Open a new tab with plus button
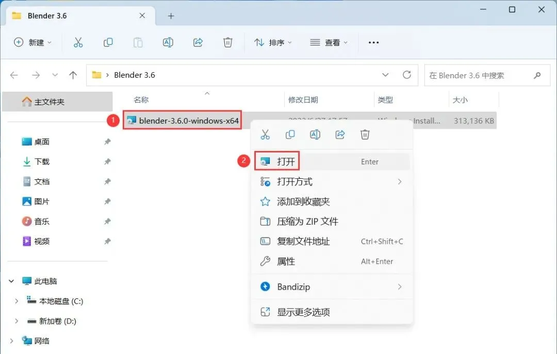 (x=171, y=16)
